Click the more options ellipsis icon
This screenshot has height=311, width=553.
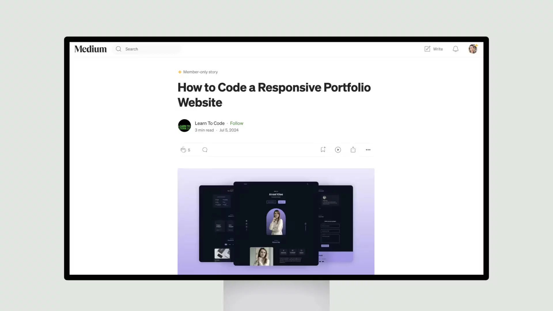pyautogui.click(x=368, y=150)
